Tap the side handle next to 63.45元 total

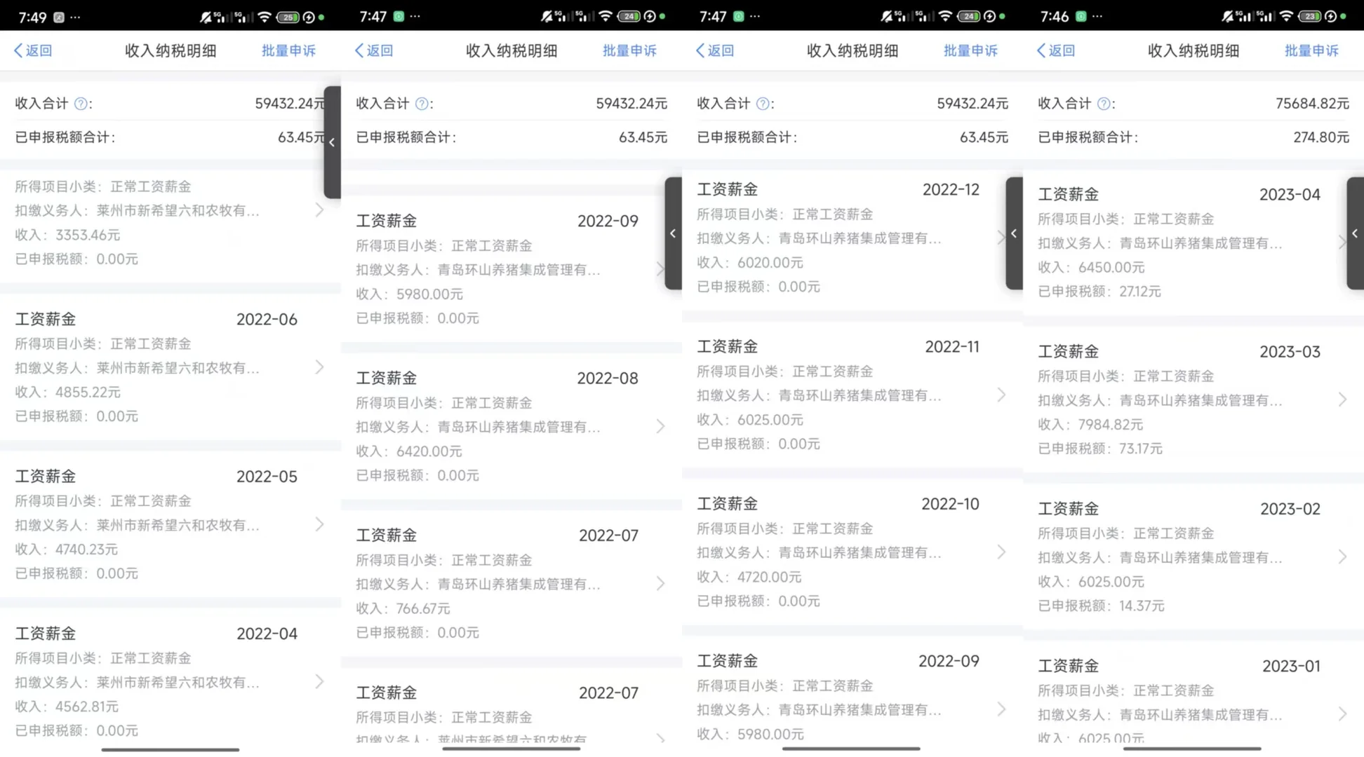[332, 142]
